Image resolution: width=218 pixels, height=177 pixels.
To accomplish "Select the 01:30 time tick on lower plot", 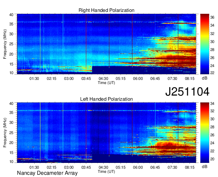I will pos(34,167).
